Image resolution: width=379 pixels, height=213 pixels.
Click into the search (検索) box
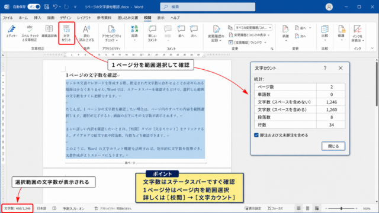click(208, 7)
